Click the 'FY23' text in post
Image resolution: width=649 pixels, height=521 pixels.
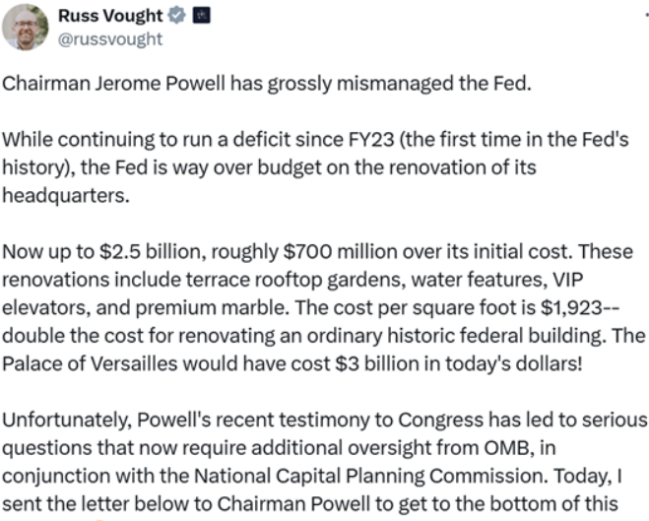pyautogui.click(x=371, y=140)
